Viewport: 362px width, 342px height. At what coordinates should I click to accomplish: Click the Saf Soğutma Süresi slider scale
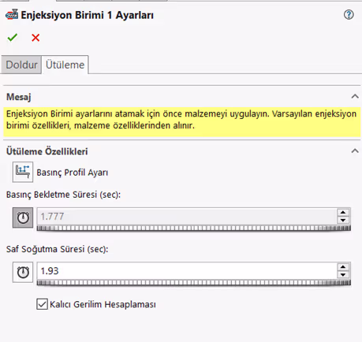(x=194, y=283)
